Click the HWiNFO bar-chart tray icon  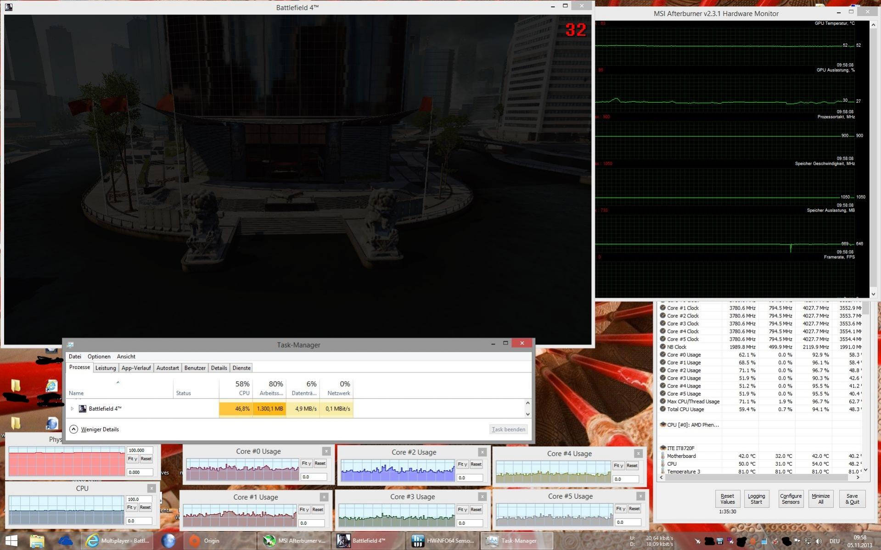720,541
